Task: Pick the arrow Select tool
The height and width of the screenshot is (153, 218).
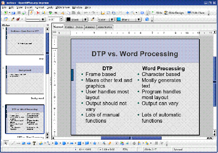Action: [6, 143]
